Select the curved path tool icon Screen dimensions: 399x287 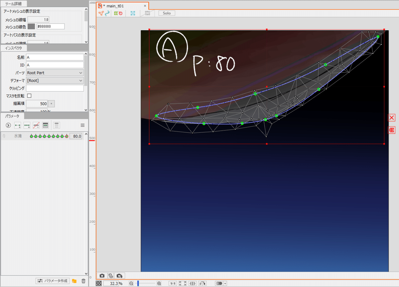[x=107, y=13]
